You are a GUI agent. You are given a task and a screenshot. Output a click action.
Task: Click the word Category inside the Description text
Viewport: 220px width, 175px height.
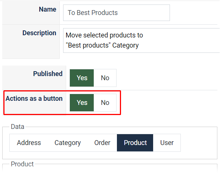[x=126, y=45]
